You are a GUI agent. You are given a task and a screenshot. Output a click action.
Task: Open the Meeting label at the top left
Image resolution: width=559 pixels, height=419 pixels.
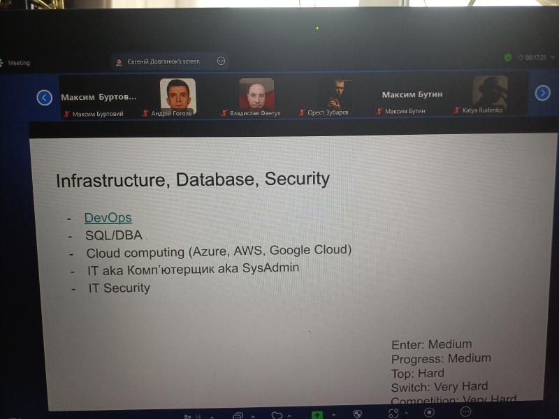pyautogui.click(x=19, y=63)
